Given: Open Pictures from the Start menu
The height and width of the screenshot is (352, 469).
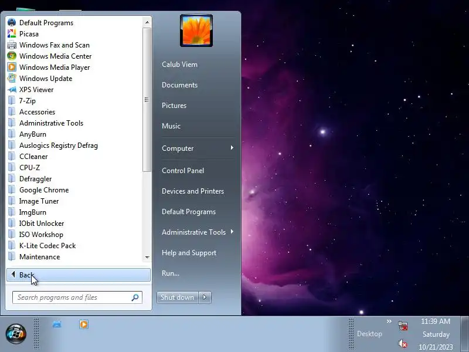Looking at the screenshot, I should [x=174, y=106].
